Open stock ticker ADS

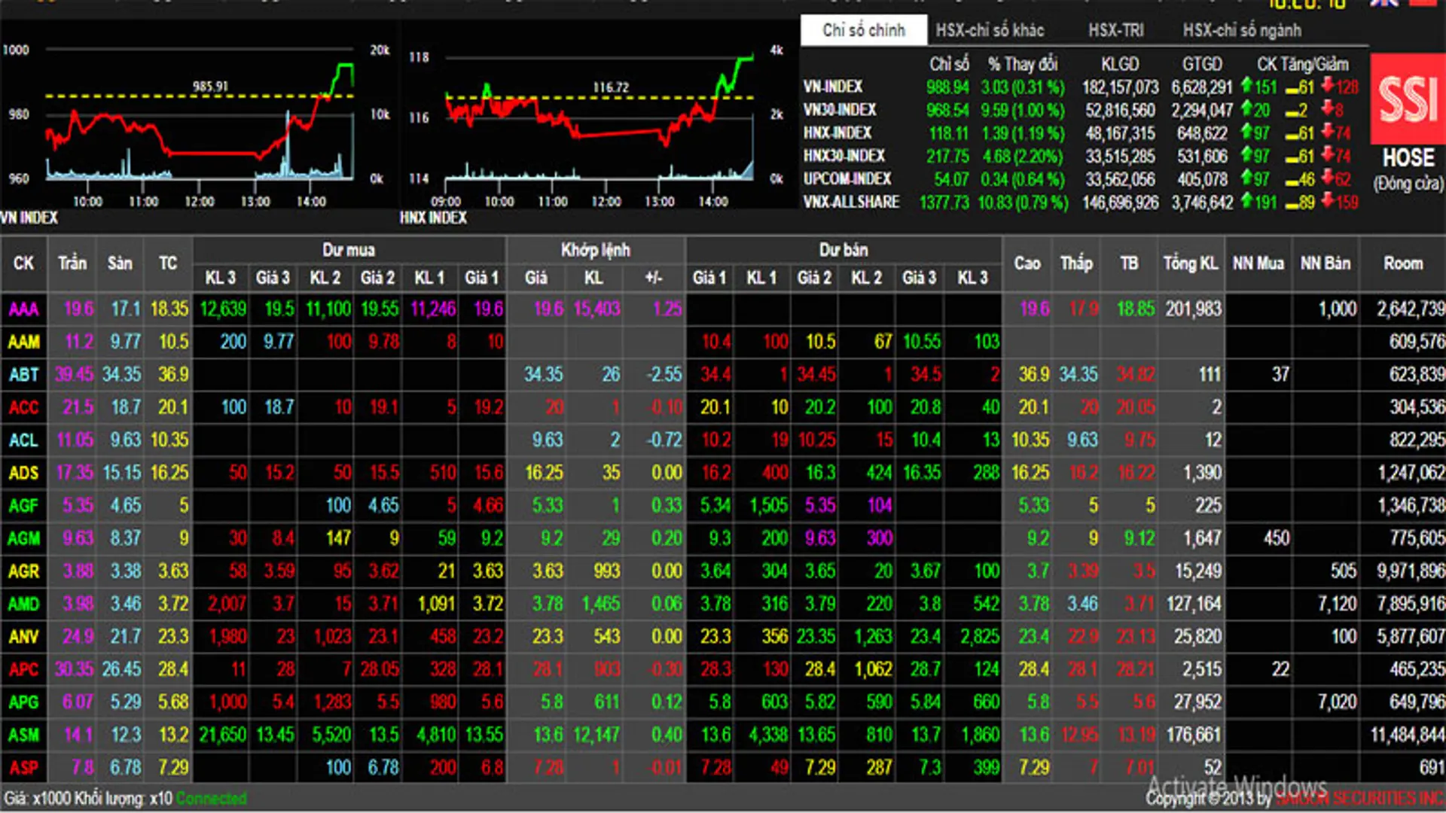(x=23, y=473)
